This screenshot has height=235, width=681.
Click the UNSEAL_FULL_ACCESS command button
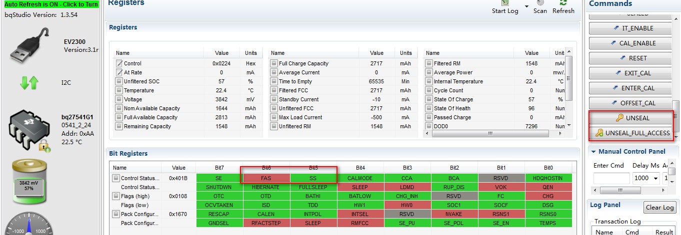pos(631,133)
